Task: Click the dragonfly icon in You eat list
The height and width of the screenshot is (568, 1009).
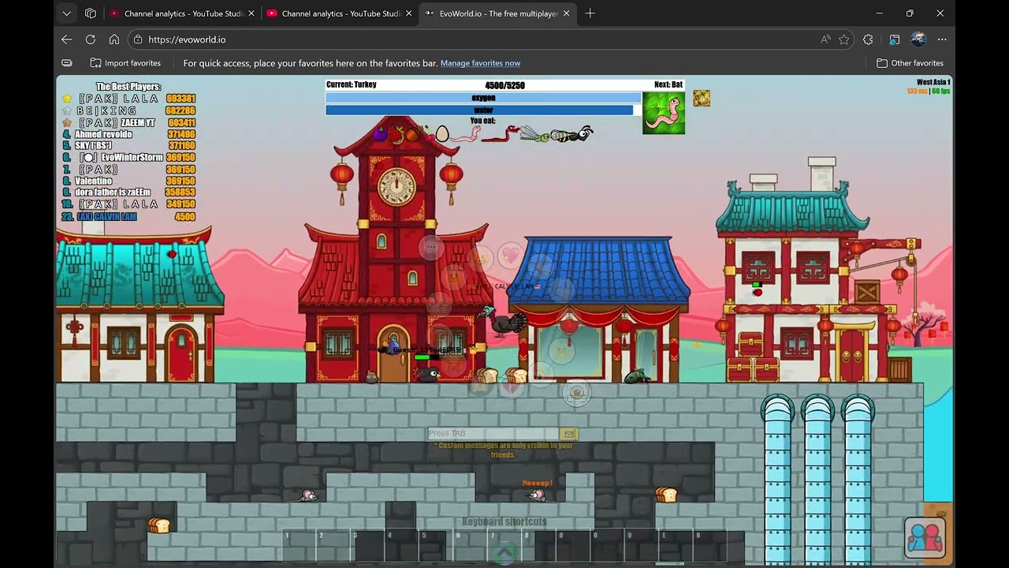Action: pyautogui.click(x=534, y=135)
